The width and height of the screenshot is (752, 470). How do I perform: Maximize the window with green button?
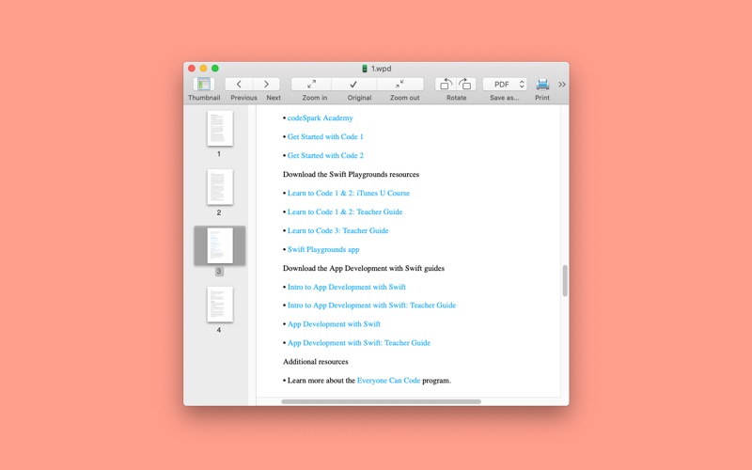click(215, 68)
